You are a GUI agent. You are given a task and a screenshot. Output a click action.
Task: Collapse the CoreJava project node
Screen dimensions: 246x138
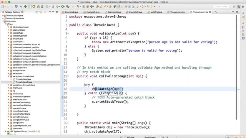click(3, 21)
